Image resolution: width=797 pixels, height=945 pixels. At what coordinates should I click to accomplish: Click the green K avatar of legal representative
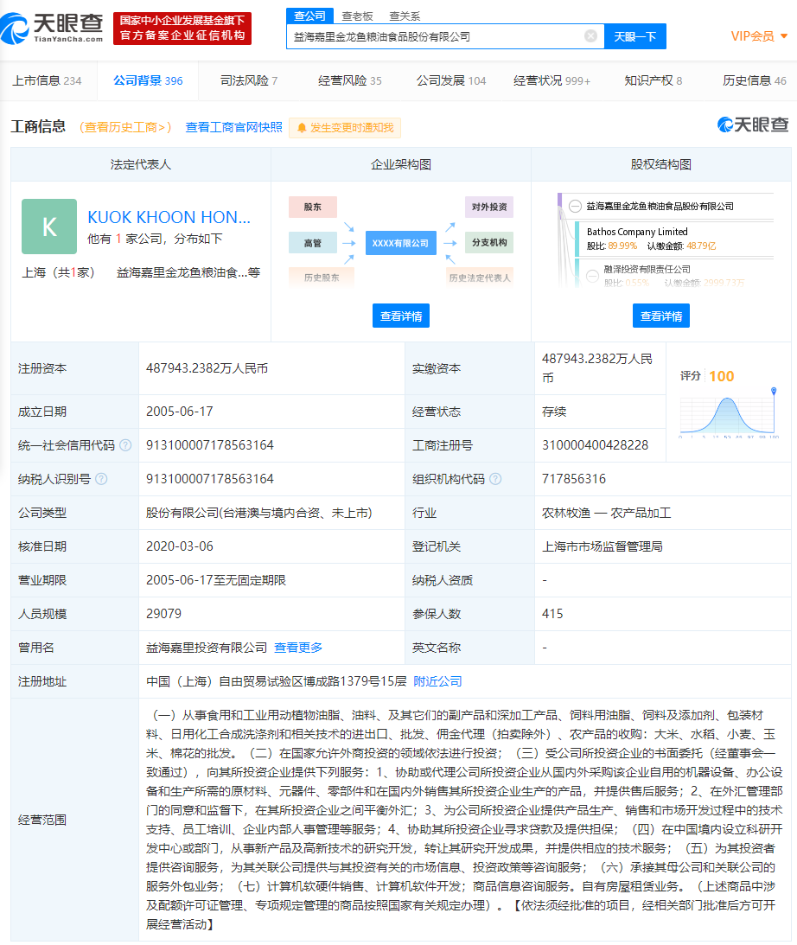[x=49, y=227]
